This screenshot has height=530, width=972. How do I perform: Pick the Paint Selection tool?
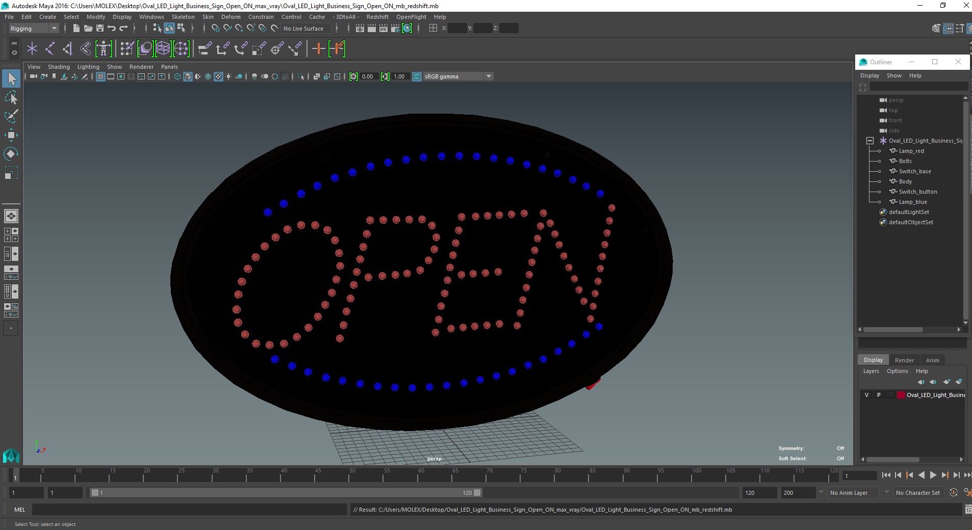coord(11,116)
